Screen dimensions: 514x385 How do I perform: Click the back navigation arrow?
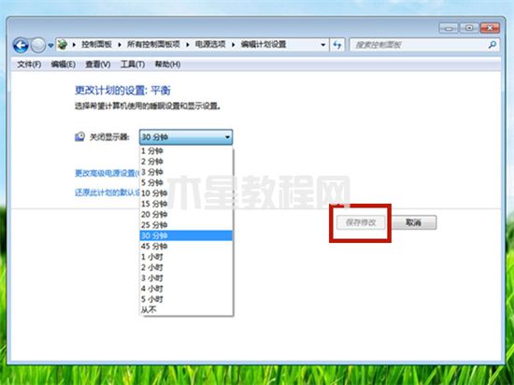[x=21, y=45]
